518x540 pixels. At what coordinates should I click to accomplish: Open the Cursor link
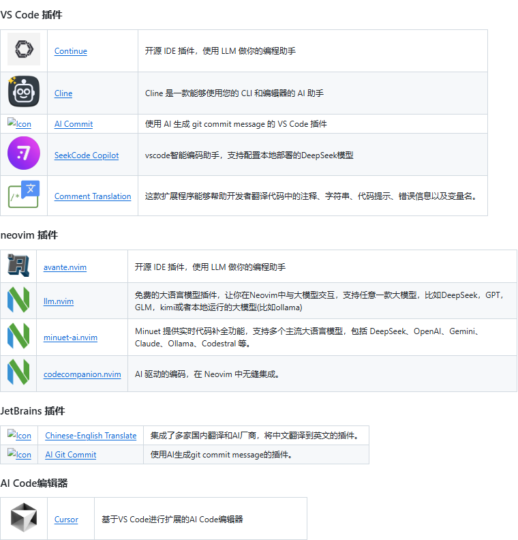click(x=66, y=520)
